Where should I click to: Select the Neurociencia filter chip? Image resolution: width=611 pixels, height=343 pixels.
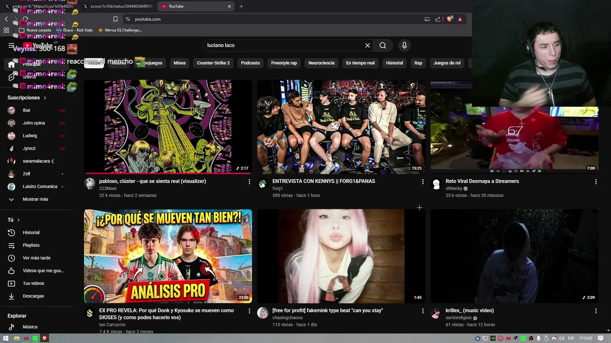click(321, 63)
